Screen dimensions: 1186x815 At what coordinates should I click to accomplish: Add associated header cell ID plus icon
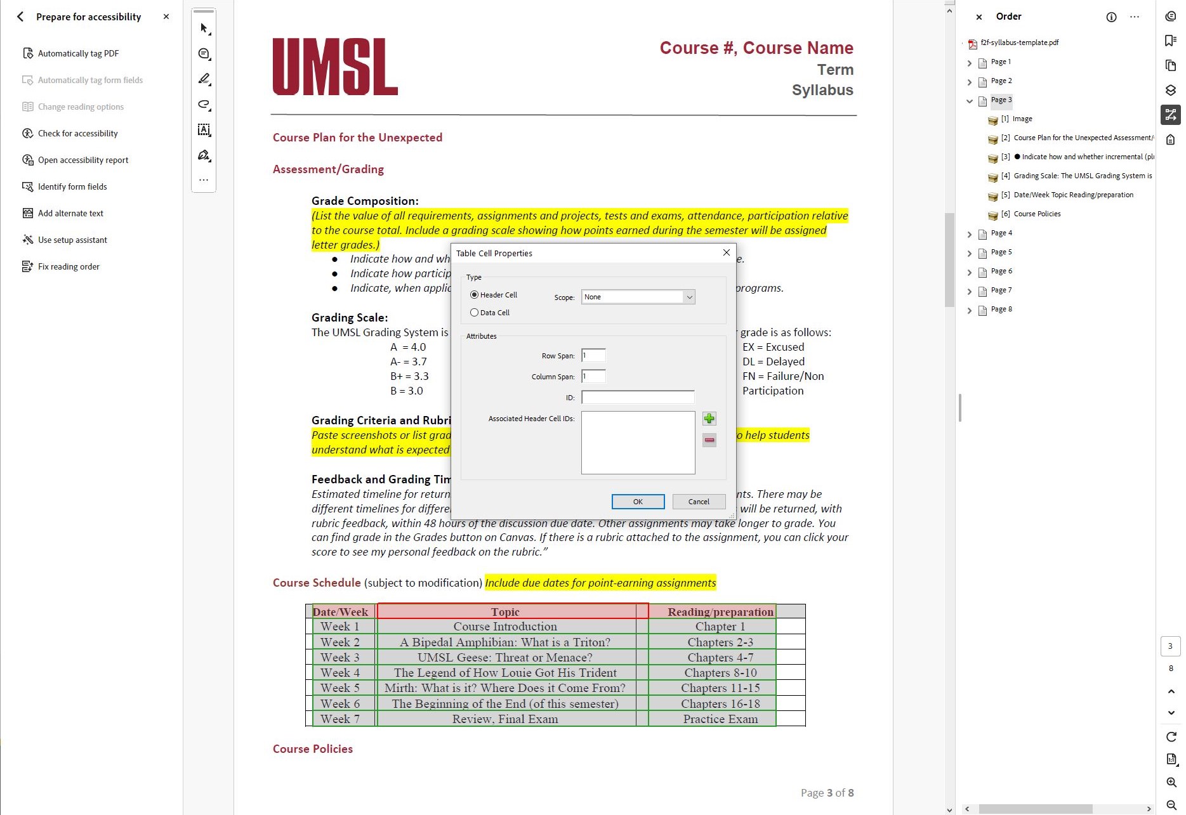(x=709, y=419)
